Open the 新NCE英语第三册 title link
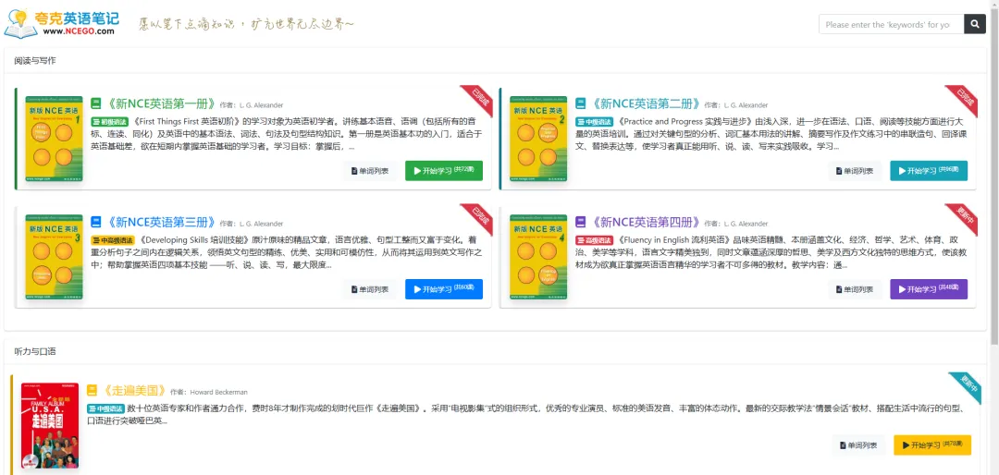Viewport: 999px width, 475px height. (x=161, y=222)
